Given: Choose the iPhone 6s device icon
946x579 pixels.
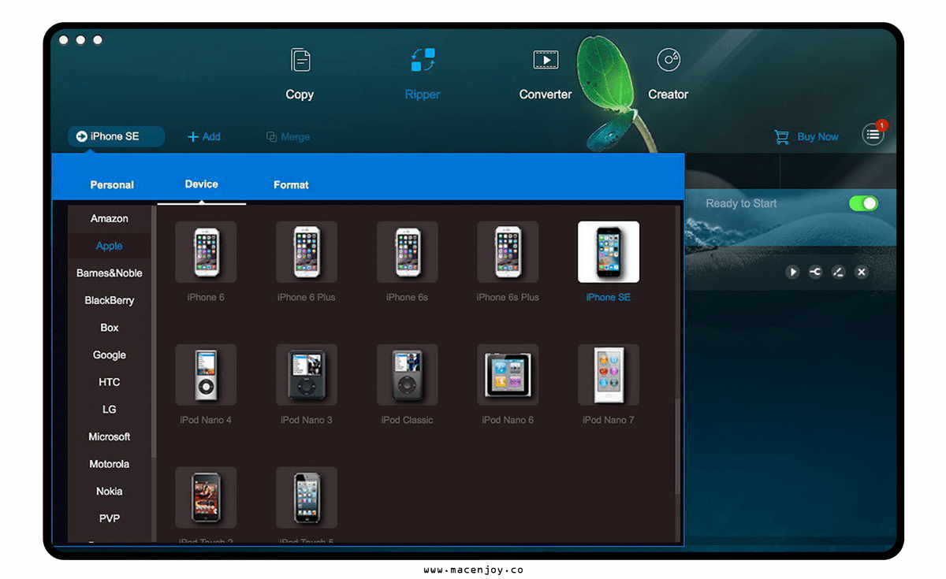Looking at the screenshot, I should pos(407,252).
